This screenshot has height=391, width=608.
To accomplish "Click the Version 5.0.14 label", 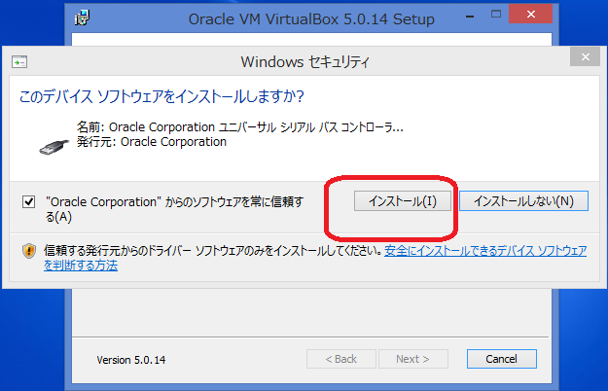I will coord(131,360).
